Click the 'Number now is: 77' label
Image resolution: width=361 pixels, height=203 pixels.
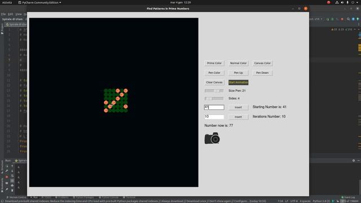tap(219, 125)
